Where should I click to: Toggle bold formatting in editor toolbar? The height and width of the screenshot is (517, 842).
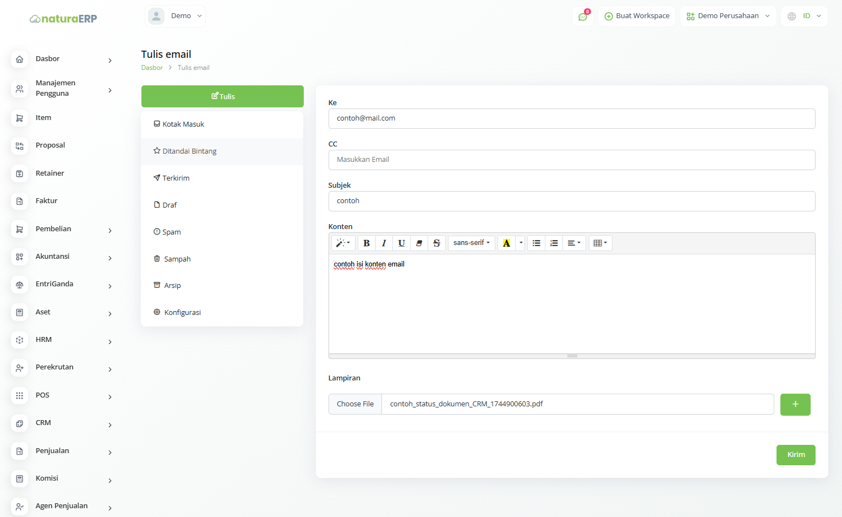[367, 243]
